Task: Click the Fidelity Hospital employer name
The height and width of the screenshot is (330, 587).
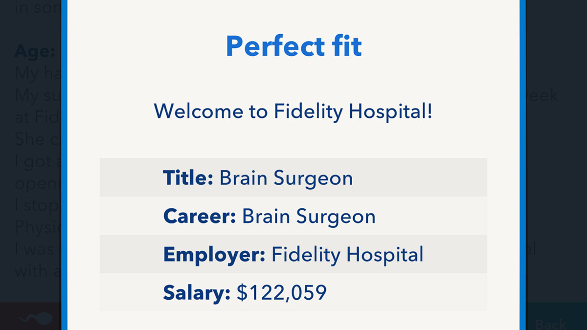Action: (x=347, y=254)
